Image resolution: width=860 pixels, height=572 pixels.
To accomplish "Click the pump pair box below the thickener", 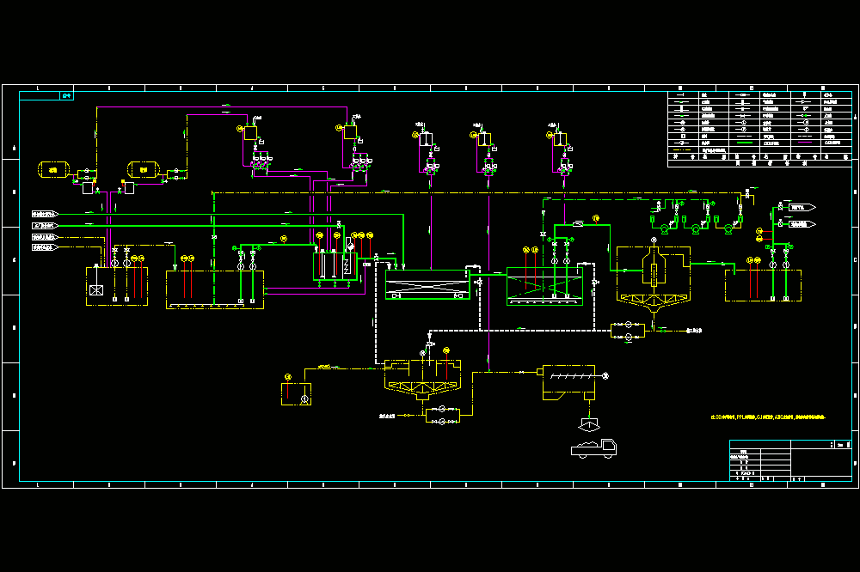I will [x=443, y=416].
